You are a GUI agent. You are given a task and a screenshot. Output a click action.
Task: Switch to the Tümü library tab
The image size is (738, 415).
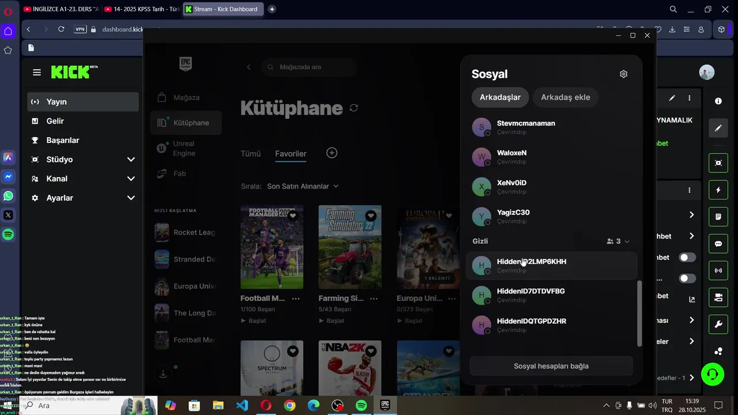click(251, 153)
